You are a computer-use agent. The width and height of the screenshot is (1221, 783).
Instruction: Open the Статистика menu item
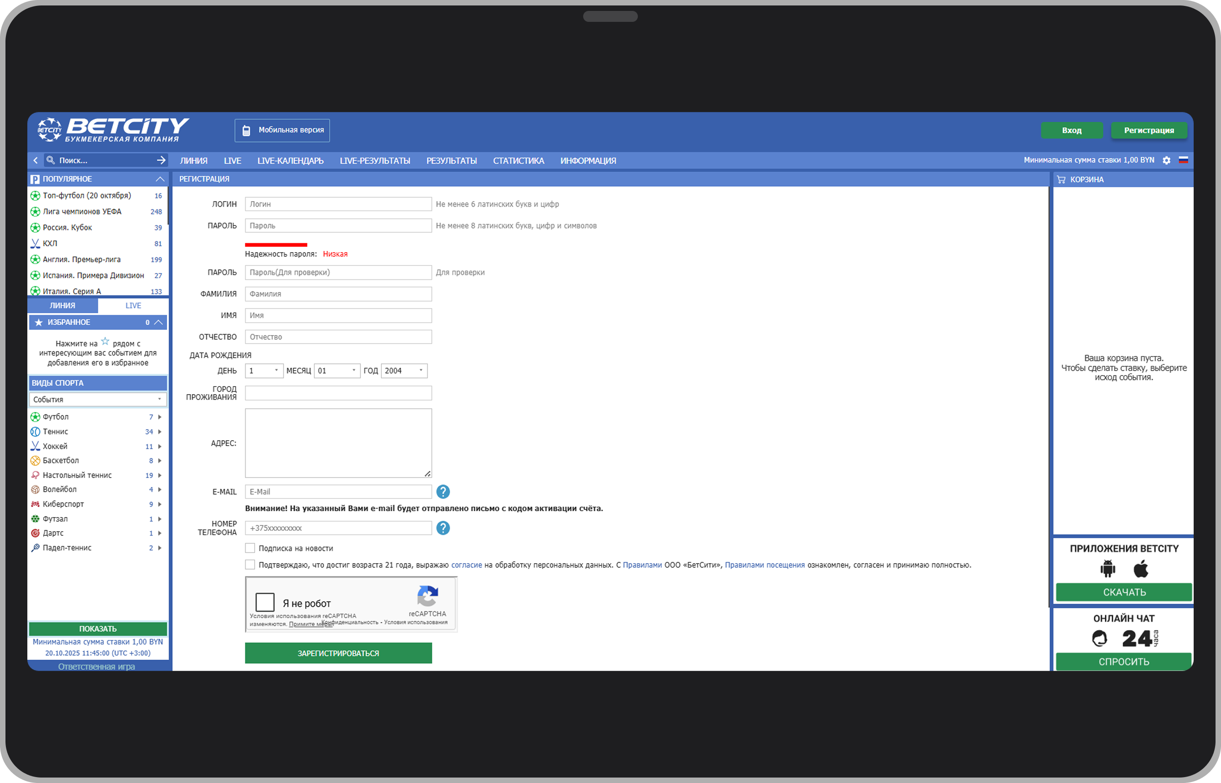pos(518,161)
